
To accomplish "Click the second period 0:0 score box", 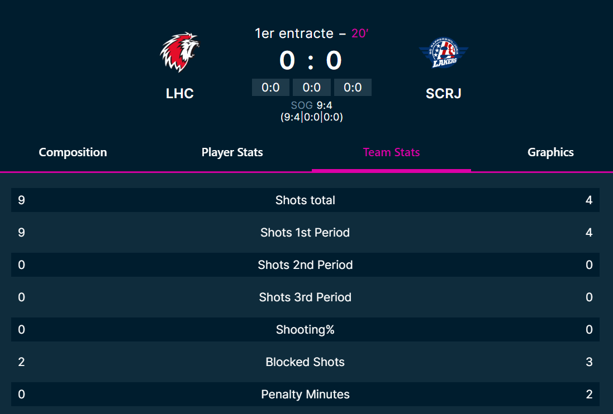I will pyautogui.click(x=312, y=87).
